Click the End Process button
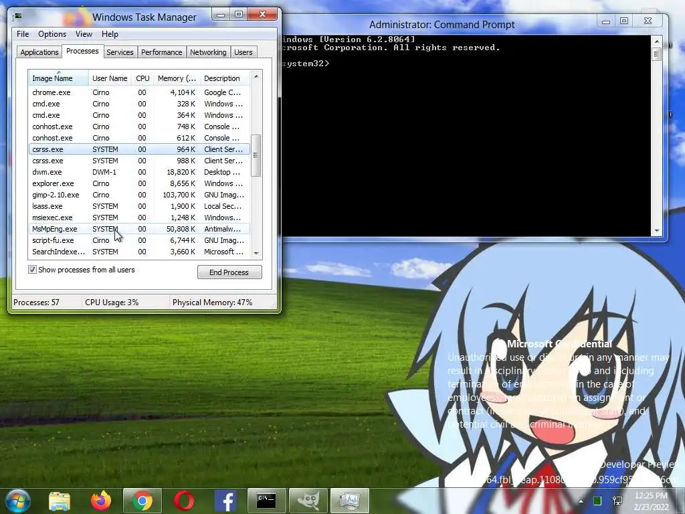The image size is (685, 514). point(229,272)
